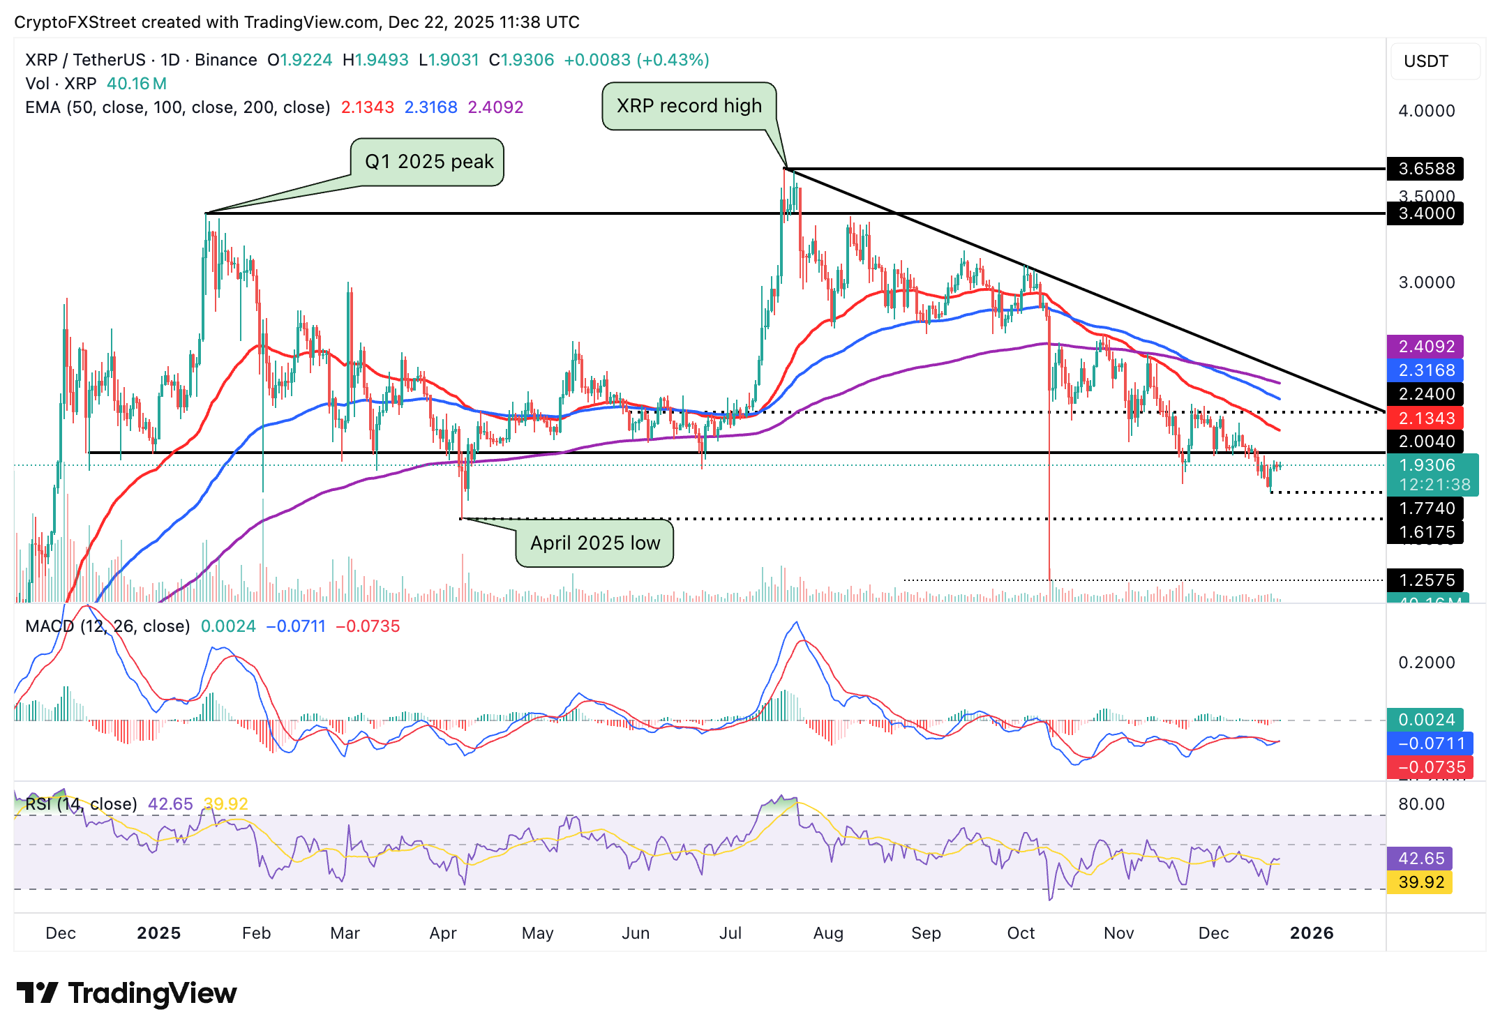Switch to the USDT unit tab
The image size is (1500, 1035).
(1427, 62)
